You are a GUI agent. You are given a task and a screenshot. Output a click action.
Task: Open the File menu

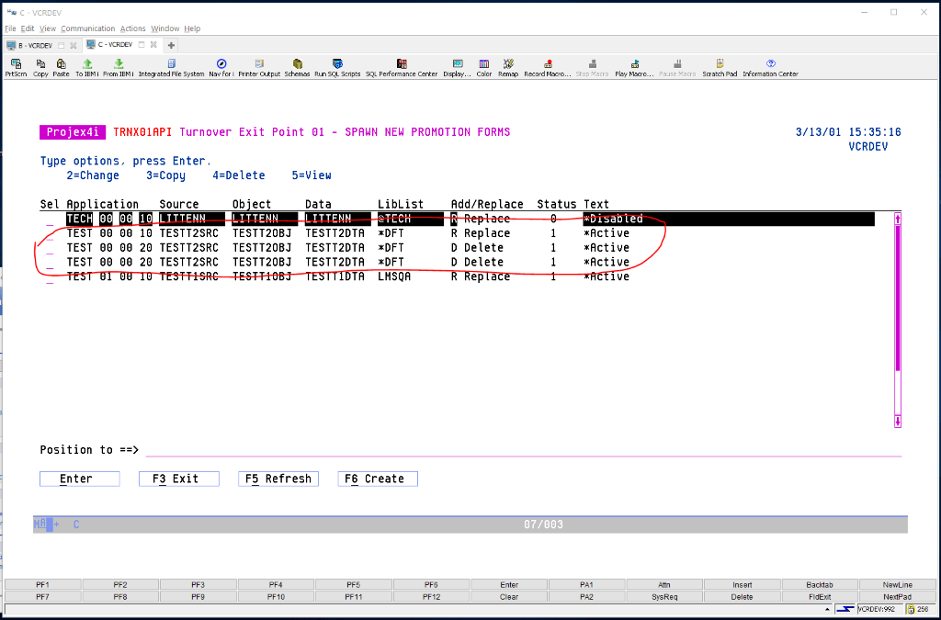(x=10, y=28)
